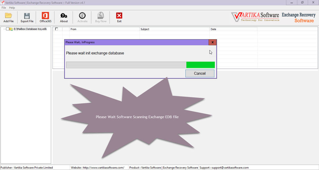The height and width of the screenshot is (170, 319).
Task: Click 'Please wait init exchange database' message
Action: pos(95,53)
